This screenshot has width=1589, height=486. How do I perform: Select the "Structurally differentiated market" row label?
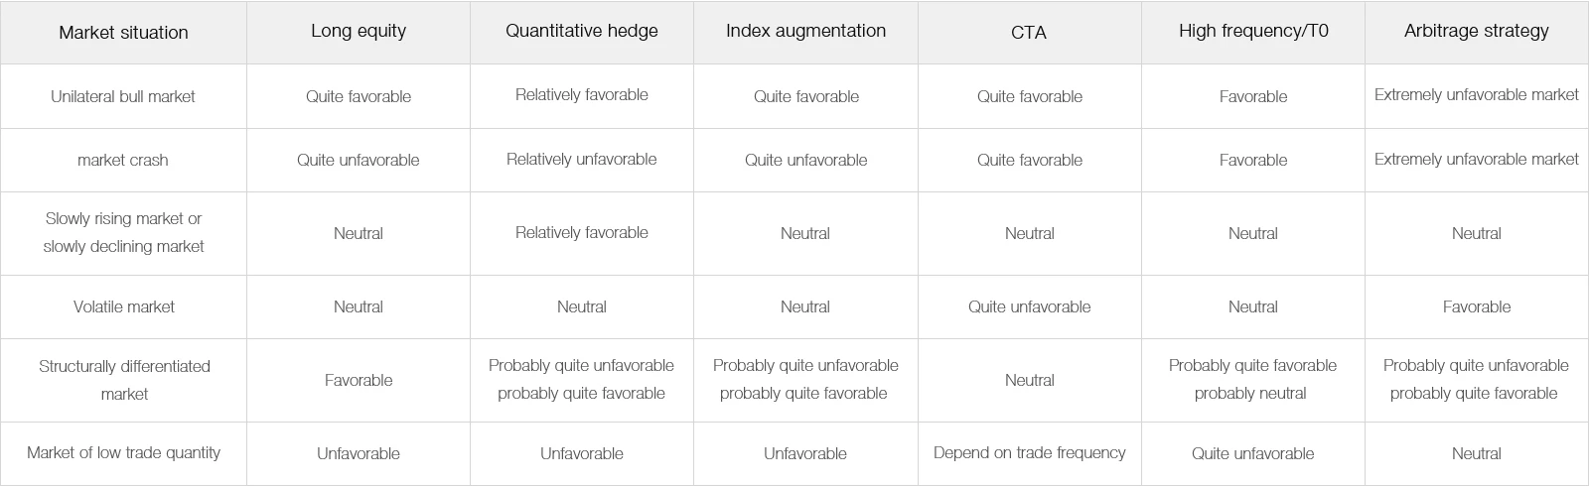click(x=123, y=380)
